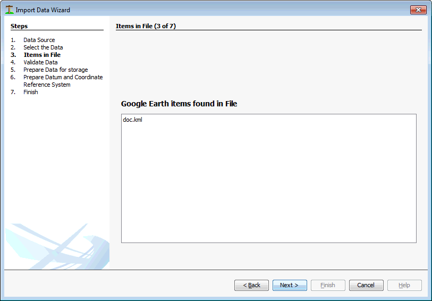Click the Data Source step

pos(39,40)
